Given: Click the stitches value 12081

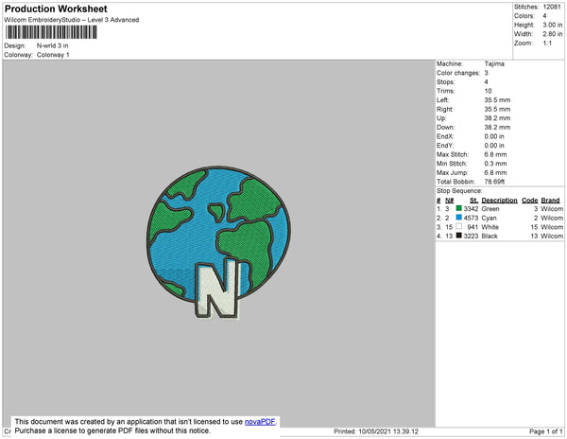Looking at the screenshot, I should click(552, 7).
